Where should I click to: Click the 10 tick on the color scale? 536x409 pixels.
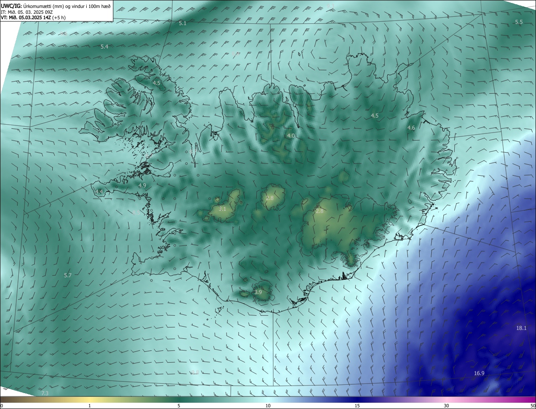[x=268, y=406]
